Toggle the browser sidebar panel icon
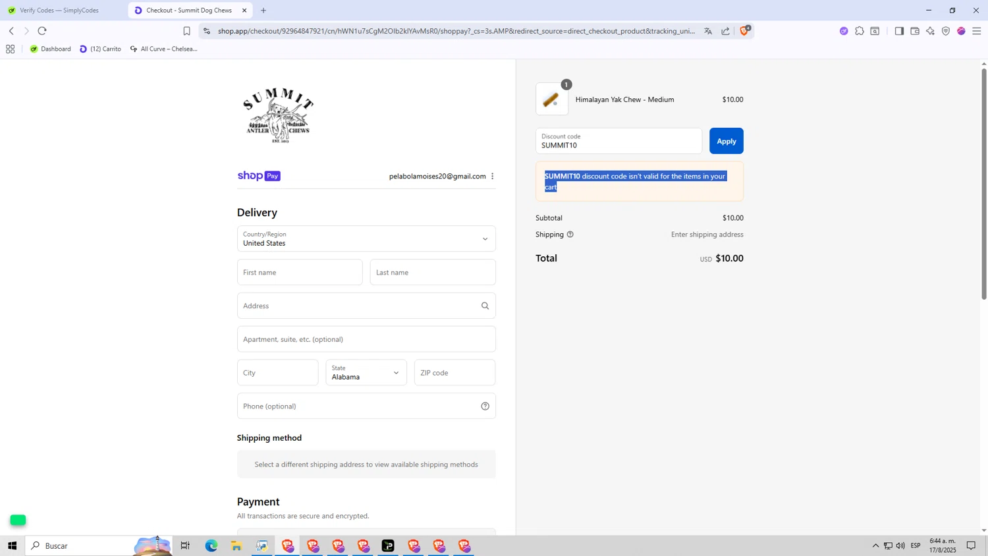The height and width of the screenshot is (556, 988). point(899,31)
